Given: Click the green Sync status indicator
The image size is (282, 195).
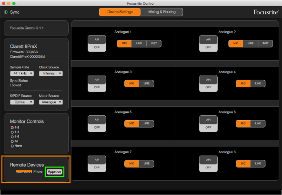Looking at the screenshot, I should [x=6, y=12].
